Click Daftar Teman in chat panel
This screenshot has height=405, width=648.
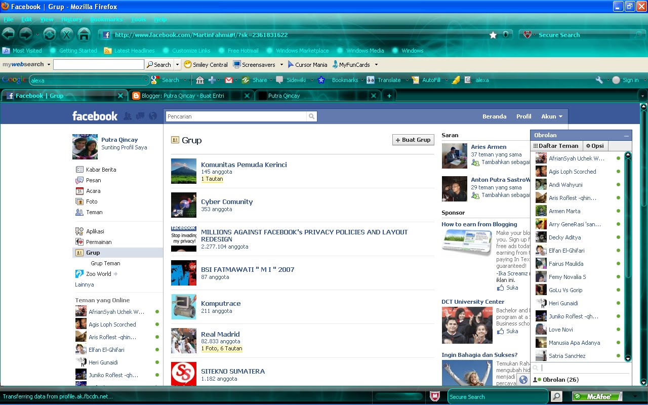pos(556,146)
